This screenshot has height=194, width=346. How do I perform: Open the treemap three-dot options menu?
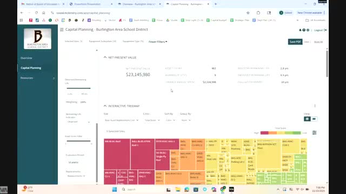point(315,106)
